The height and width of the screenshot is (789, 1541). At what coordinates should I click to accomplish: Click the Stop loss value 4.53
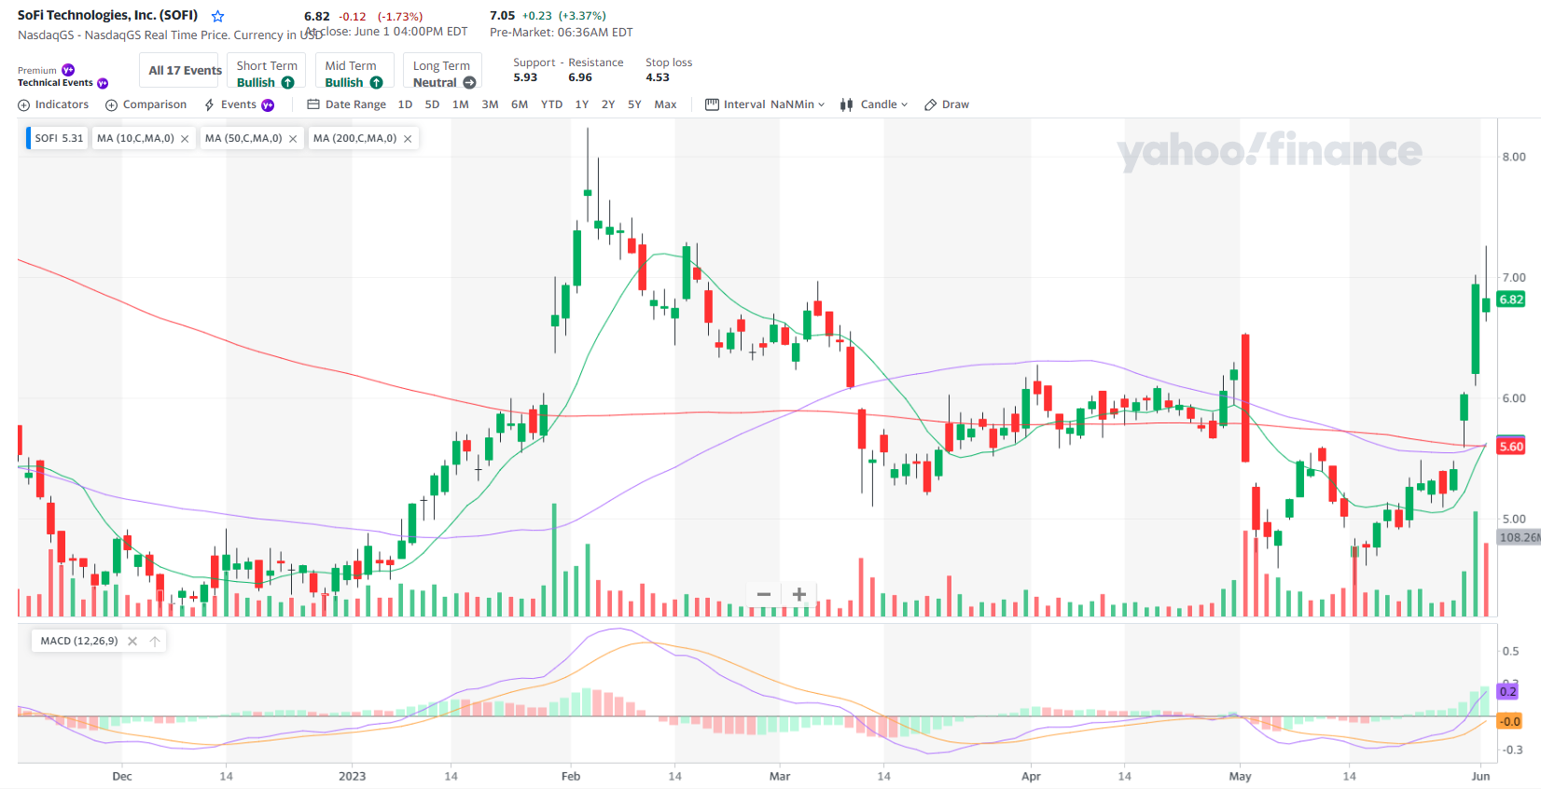658,77
